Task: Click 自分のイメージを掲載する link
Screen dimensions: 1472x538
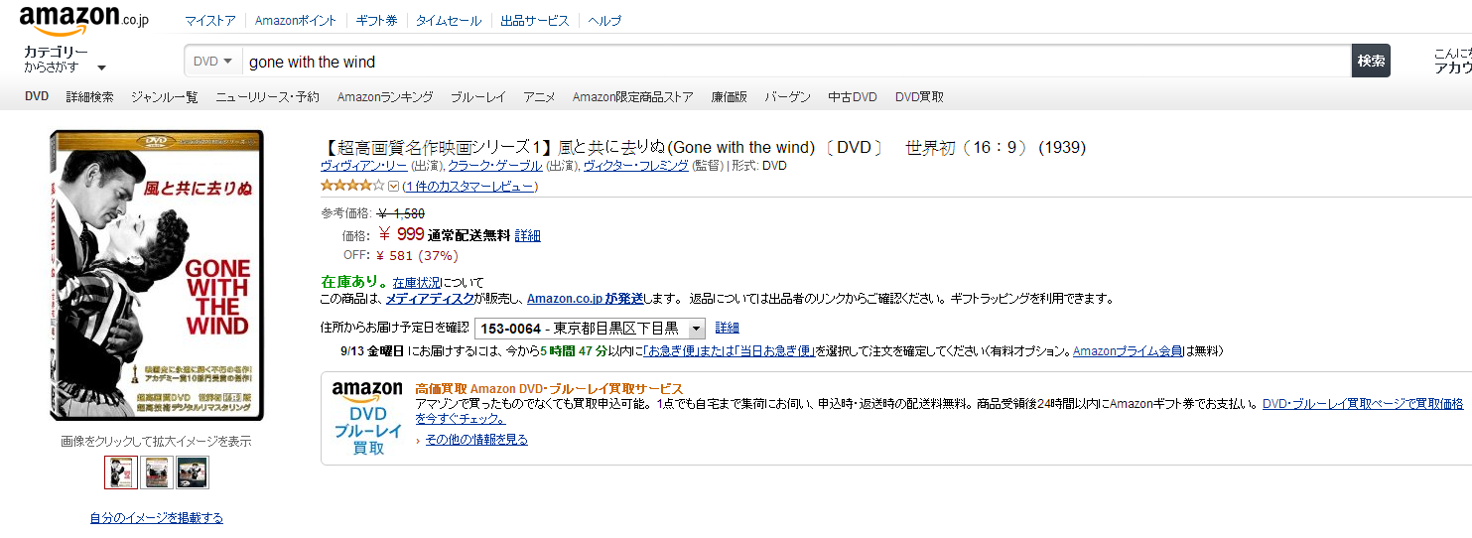Action: (156, 518)
